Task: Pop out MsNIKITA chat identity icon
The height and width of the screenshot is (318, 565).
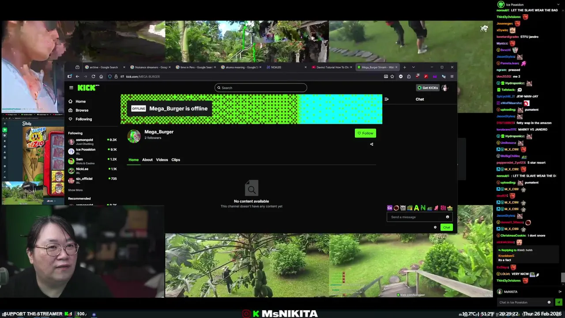Action: [x=560, y=291]
